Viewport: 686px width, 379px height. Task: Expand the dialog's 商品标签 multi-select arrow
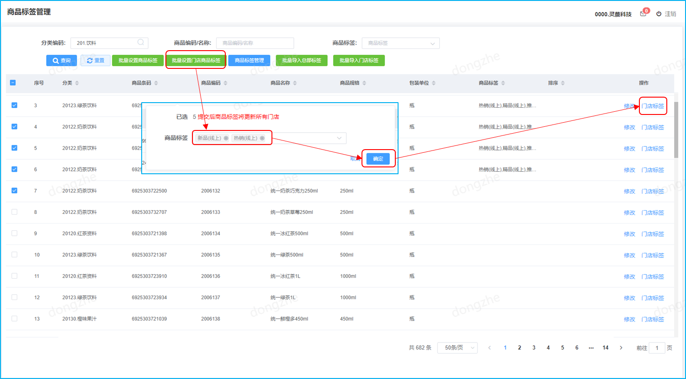point(339,138)
